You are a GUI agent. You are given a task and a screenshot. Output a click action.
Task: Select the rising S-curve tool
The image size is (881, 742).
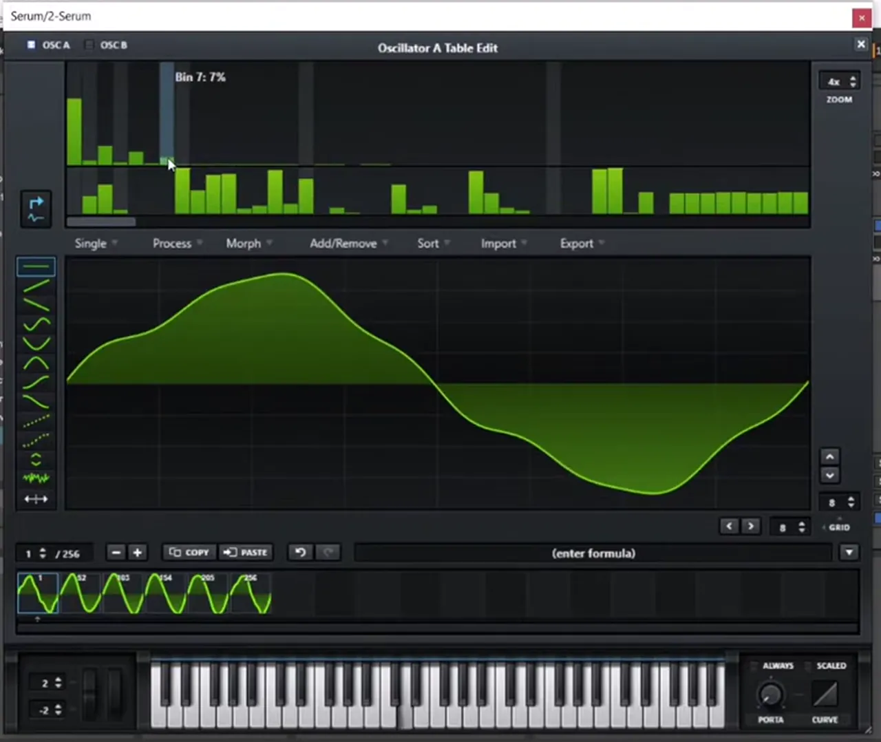tap(36, 382)
